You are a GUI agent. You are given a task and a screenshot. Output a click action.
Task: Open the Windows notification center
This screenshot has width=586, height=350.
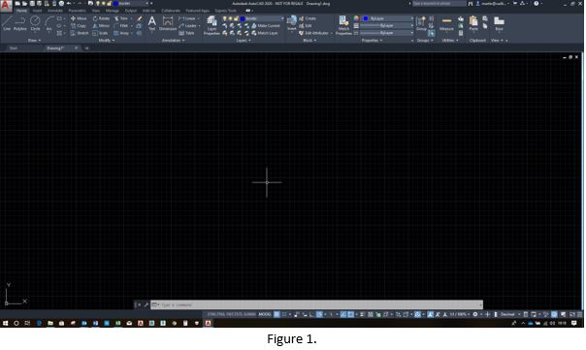point(573,323)
